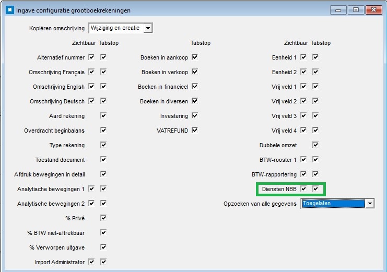Click the 'VATREFUND' label
The height and width of the screenshot is (272, 387).
point(172,131)
